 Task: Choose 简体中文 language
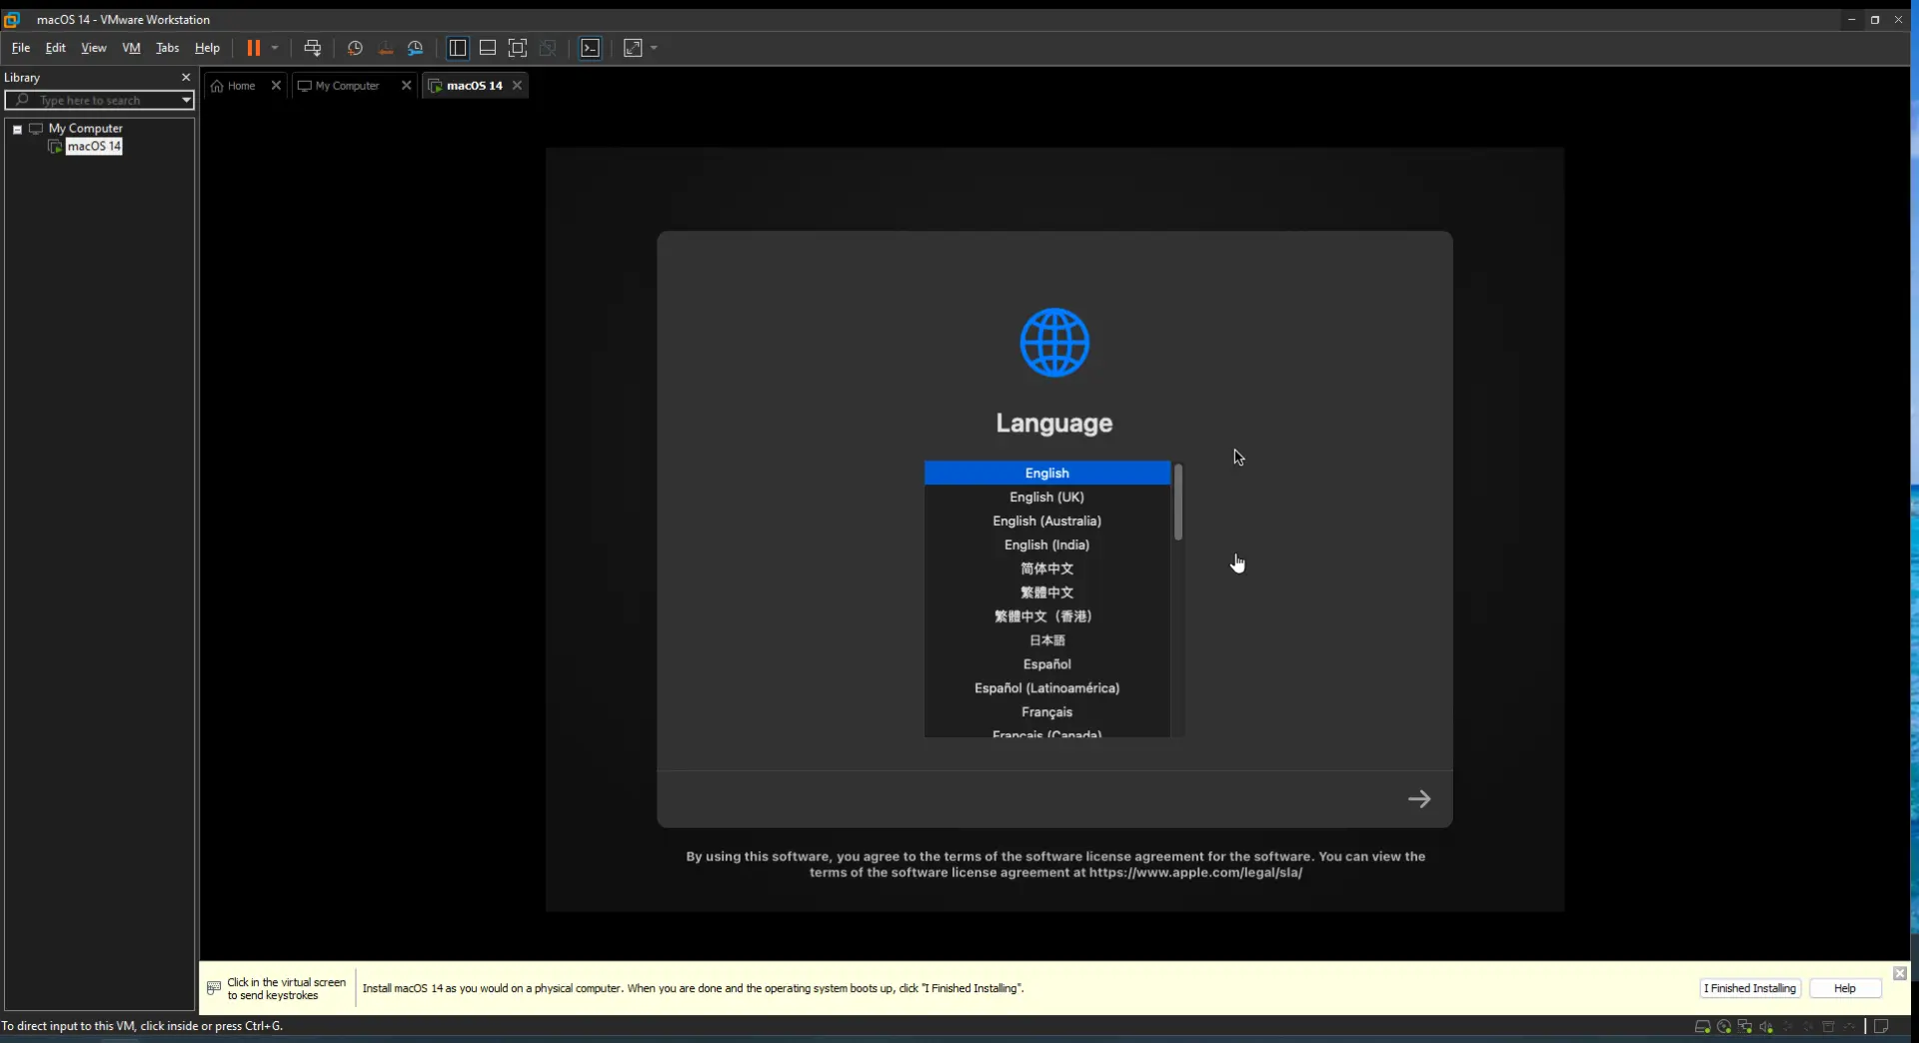tap(1046, 568)
